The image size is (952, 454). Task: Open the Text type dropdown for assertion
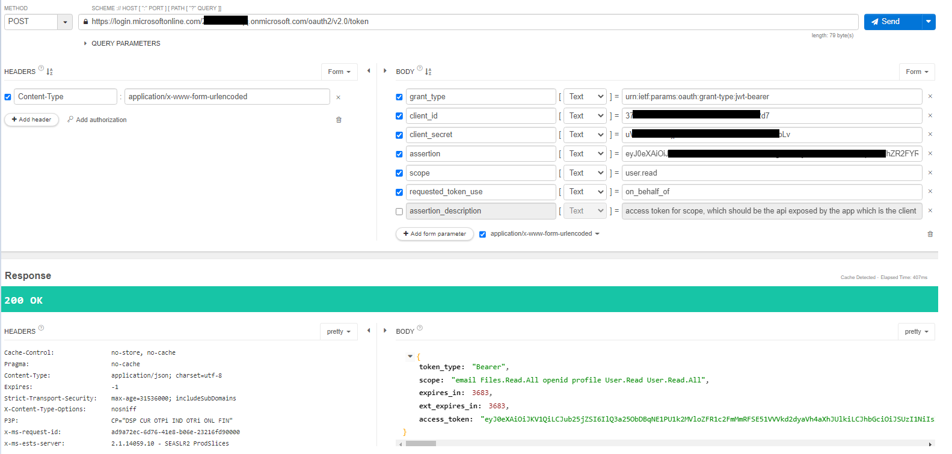(x=585, y=154)
